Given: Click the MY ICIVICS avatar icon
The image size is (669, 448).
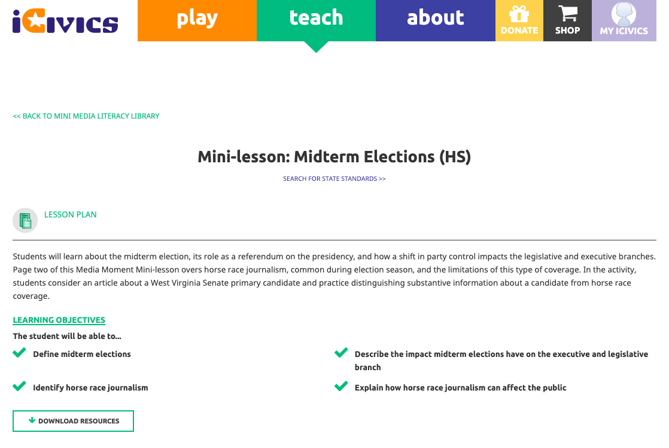Looking at the screenshot, I should pyautogui.click(x=624, y=13).
